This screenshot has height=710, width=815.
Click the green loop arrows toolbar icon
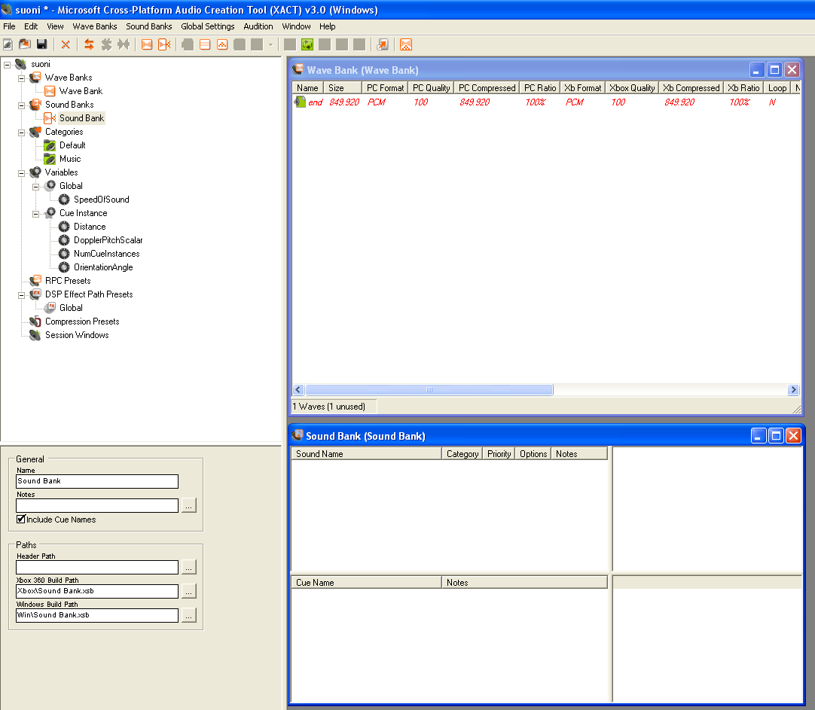[x=308, y=44]
